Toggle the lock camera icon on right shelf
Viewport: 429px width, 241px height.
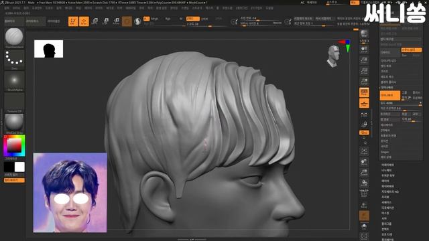pos(364,125)
